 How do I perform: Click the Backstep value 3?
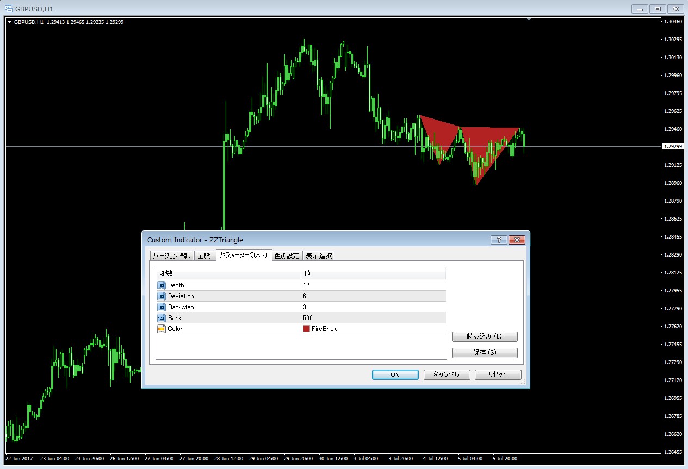pyautogui.click(x=305, y=307)
